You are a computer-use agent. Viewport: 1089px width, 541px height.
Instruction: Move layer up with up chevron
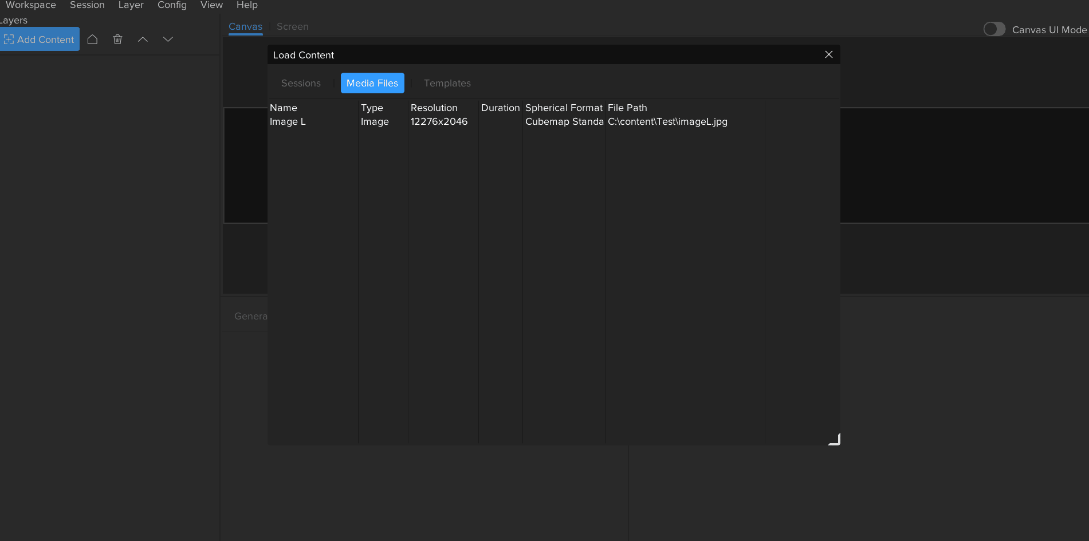pos(143,40)
